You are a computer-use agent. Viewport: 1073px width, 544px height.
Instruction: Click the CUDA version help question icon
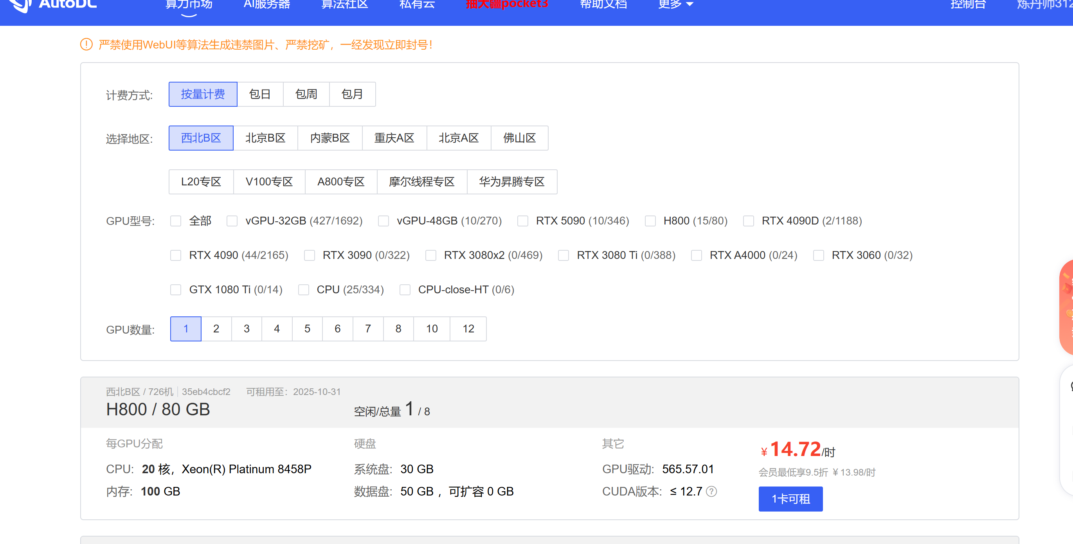[711, 492]
